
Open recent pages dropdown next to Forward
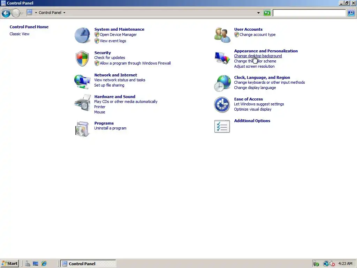pos(22,13)
